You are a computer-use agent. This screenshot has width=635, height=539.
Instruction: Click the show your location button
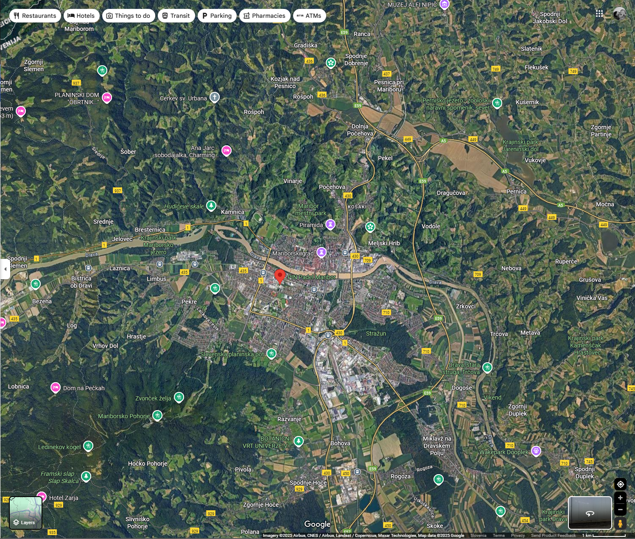coord(620,484)
